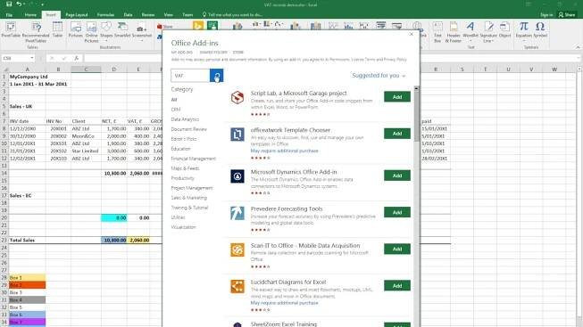583x327 pixels.
Task: Select the Productivity category
Action: pyautogui.click(x=182, y=178)
